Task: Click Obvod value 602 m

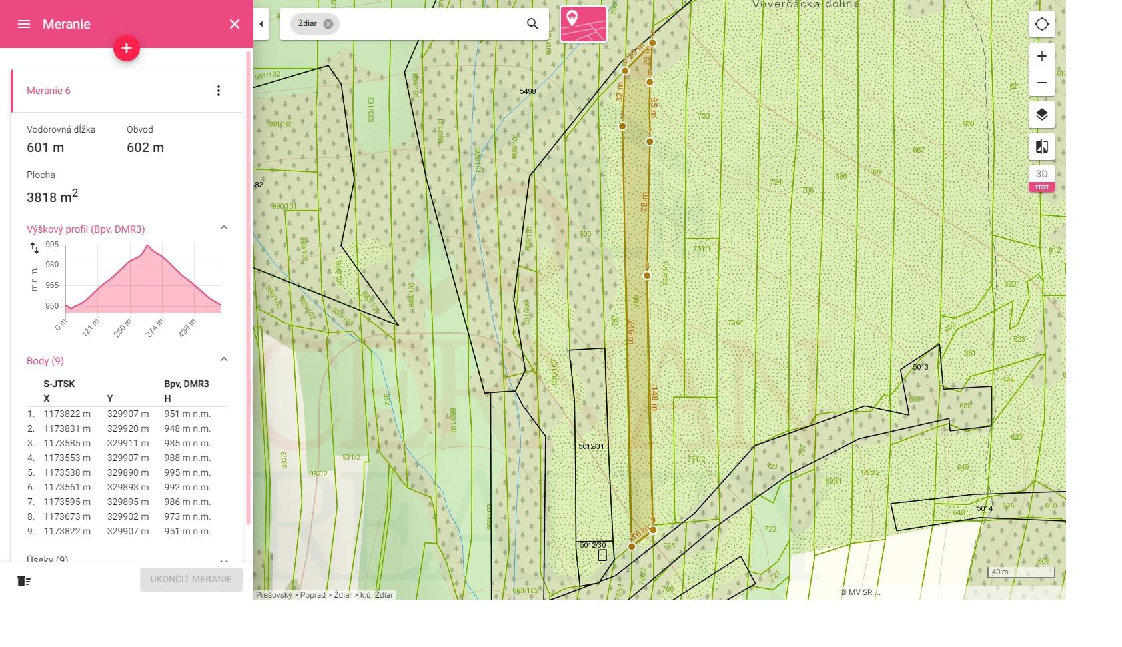Action: [x=145, y=147]
